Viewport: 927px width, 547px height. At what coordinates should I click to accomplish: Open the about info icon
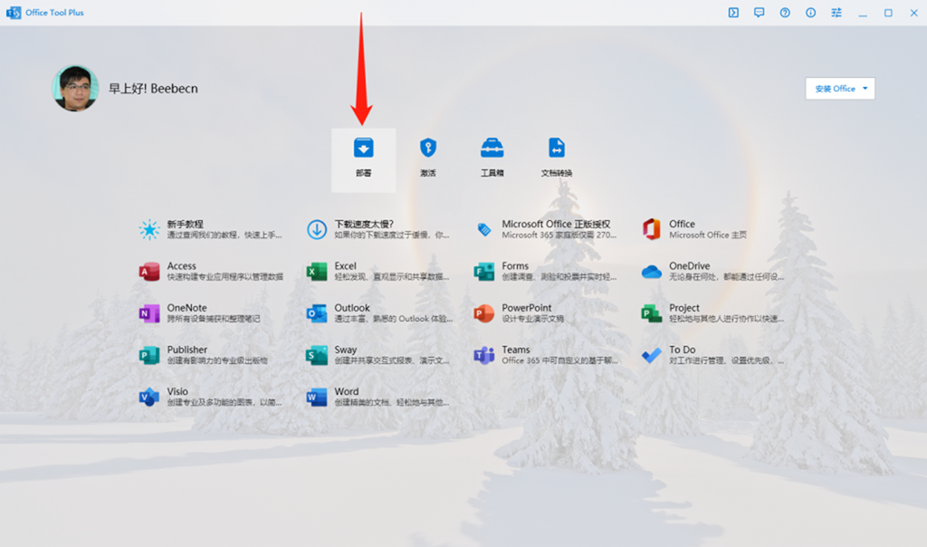click(810, 13)
